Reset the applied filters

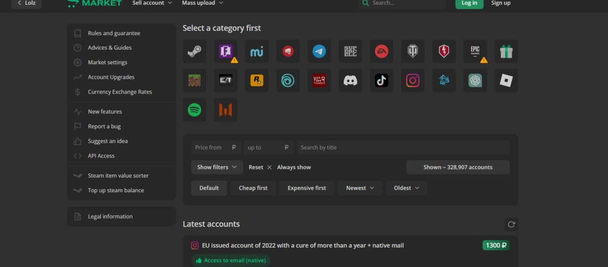(260, 167)
